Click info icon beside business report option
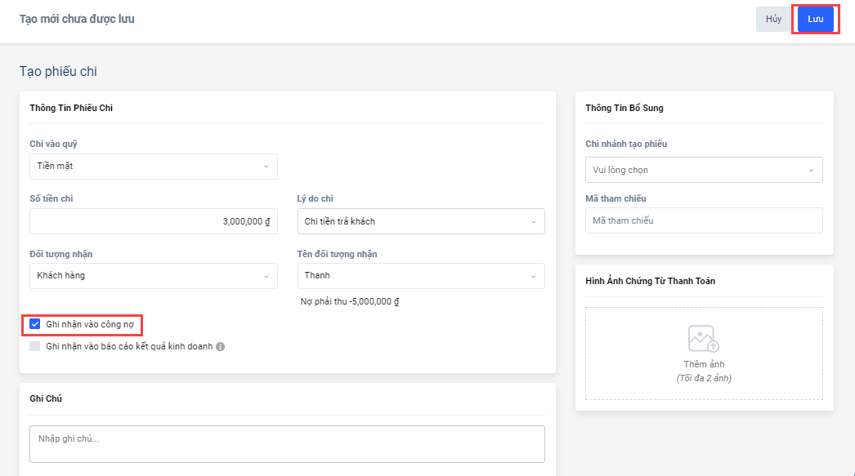 pyautogui.click(x=221, y=346)
